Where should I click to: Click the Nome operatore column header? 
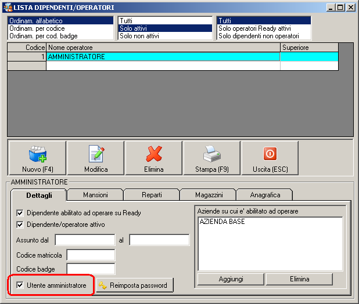click(x=163, y=48)
